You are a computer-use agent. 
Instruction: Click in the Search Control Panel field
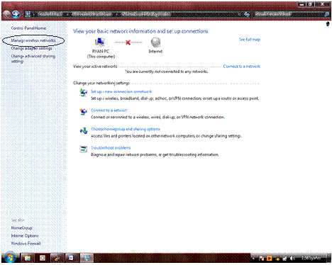pyautogui.click(x=289, y=14)
